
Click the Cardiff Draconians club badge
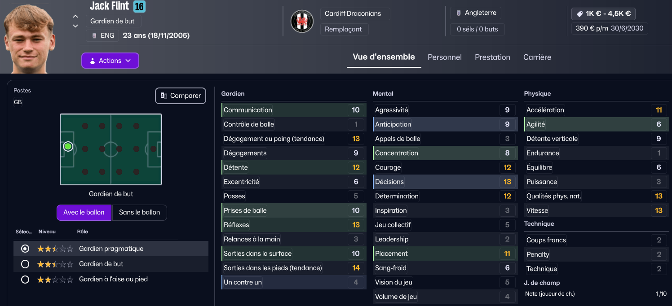pos(302,21)
